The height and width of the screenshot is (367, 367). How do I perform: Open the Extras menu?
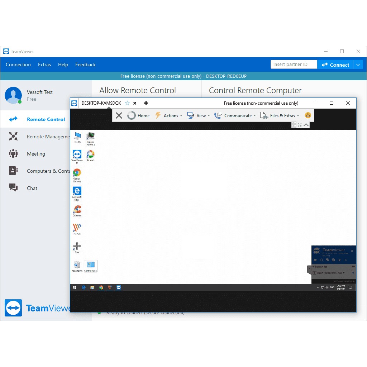pyautogui.click(x=44, y=65)
